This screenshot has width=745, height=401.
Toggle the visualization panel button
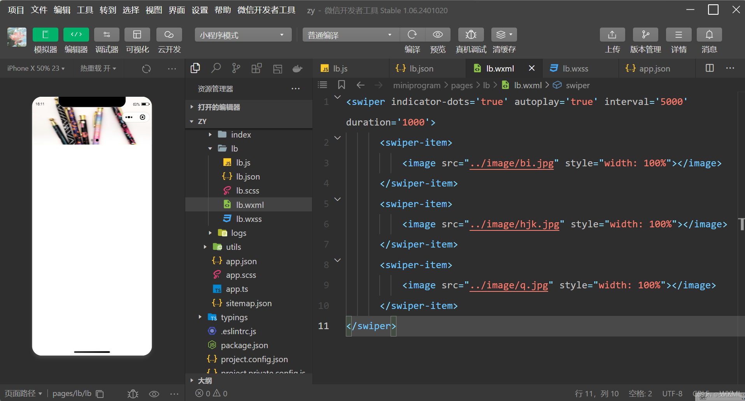137,35
